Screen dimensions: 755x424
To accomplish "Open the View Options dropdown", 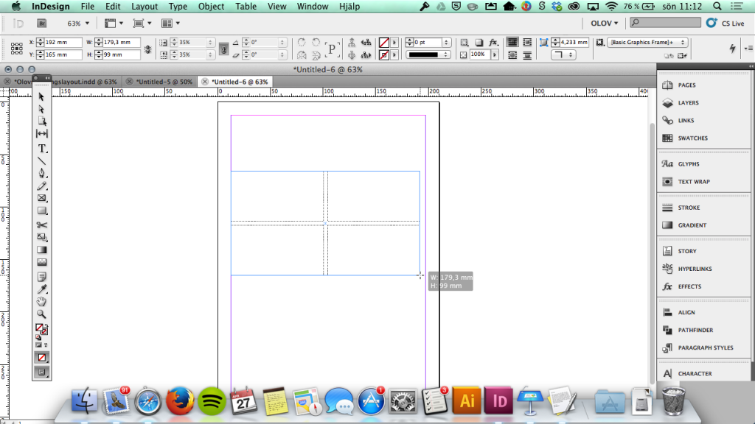I will click(114, 23).
